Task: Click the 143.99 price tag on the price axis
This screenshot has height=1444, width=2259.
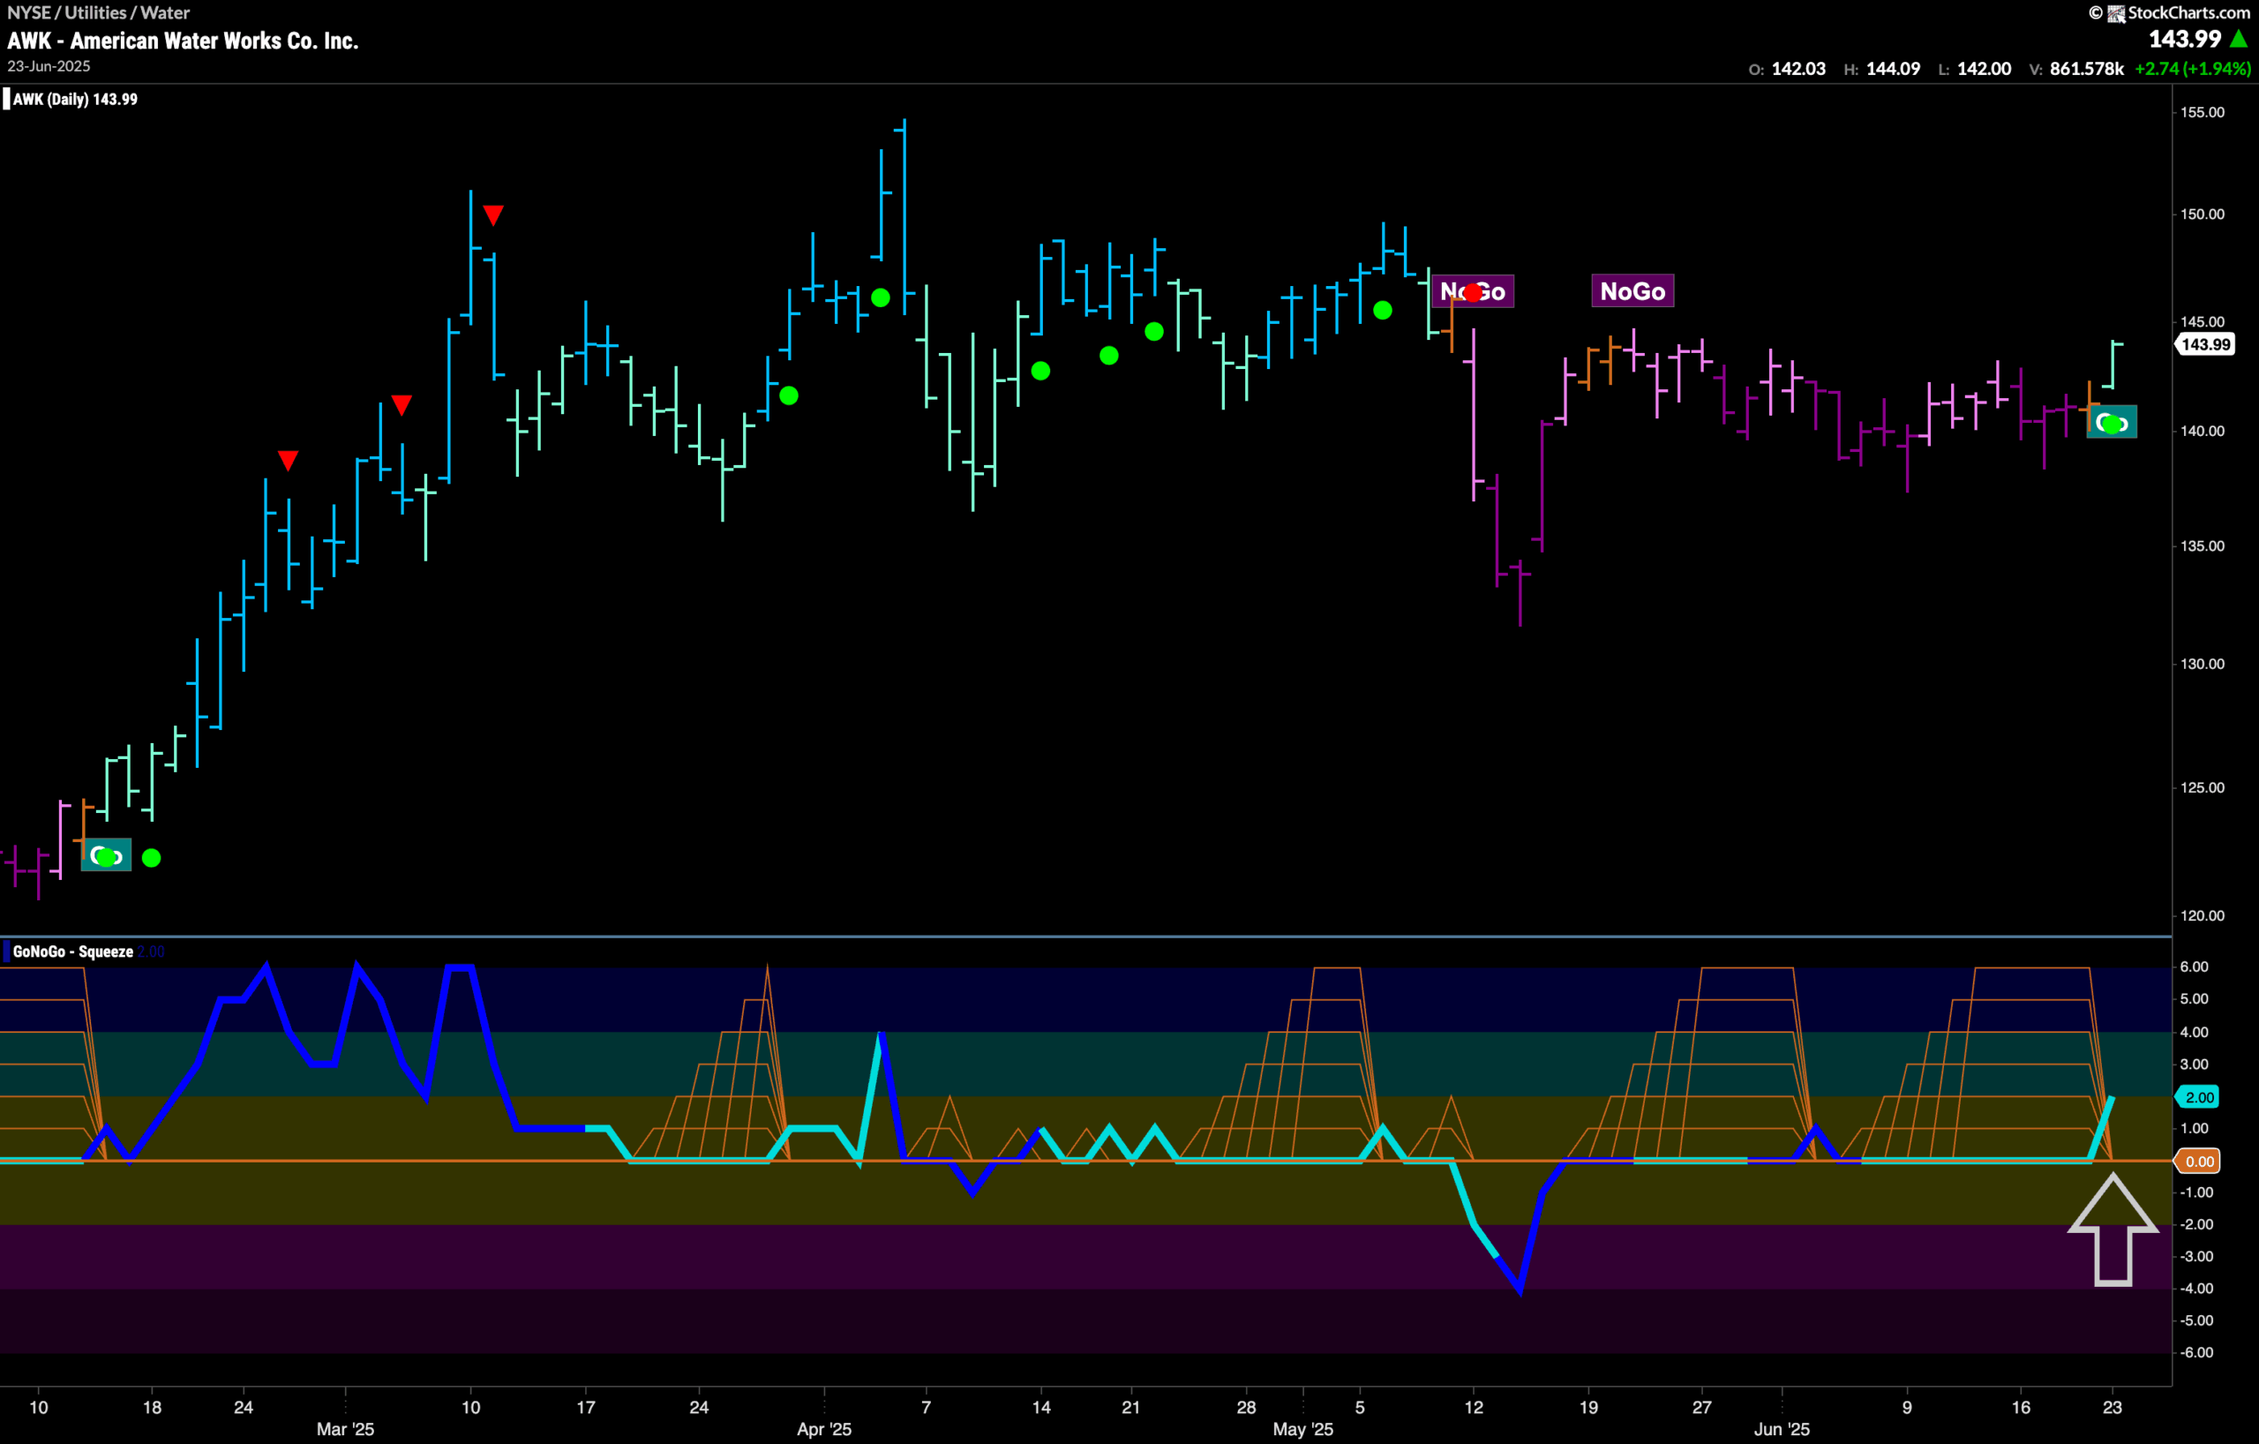Action: tap(2204, 344)
